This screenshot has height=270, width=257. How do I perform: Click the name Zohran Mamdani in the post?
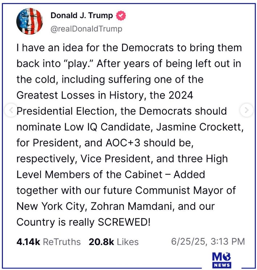pos(122,206)
